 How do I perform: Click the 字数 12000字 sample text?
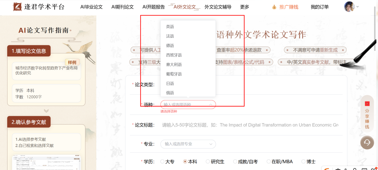(x=29, y=97)
